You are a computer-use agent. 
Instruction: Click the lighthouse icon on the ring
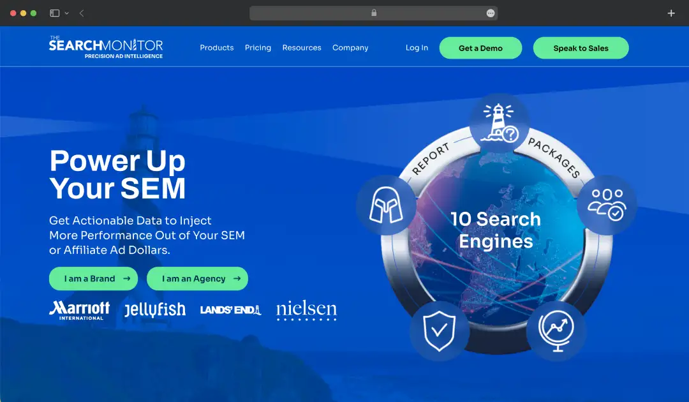499,123
